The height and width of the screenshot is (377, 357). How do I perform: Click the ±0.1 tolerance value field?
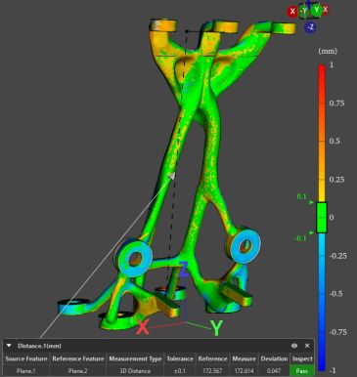point(180,371)
